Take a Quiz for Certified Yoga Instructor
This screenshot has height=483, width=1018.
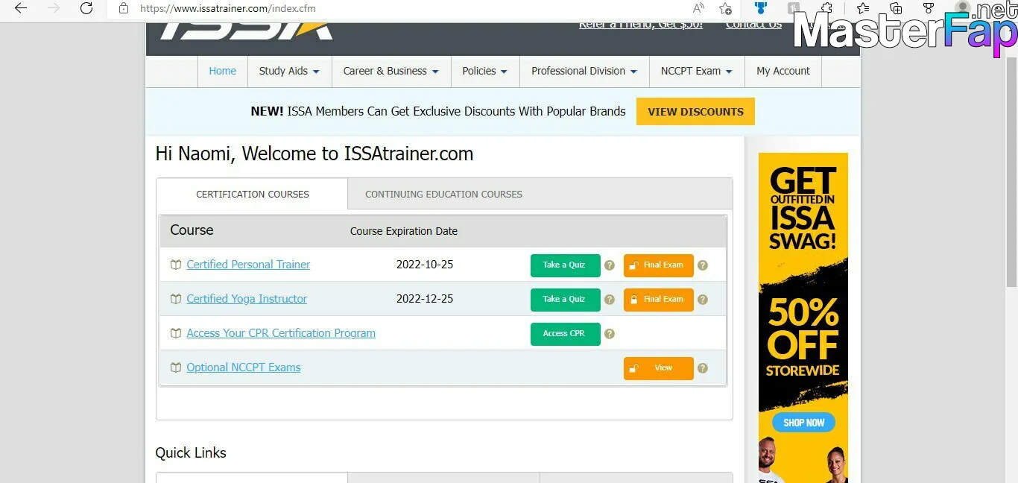tap(566, 300)
